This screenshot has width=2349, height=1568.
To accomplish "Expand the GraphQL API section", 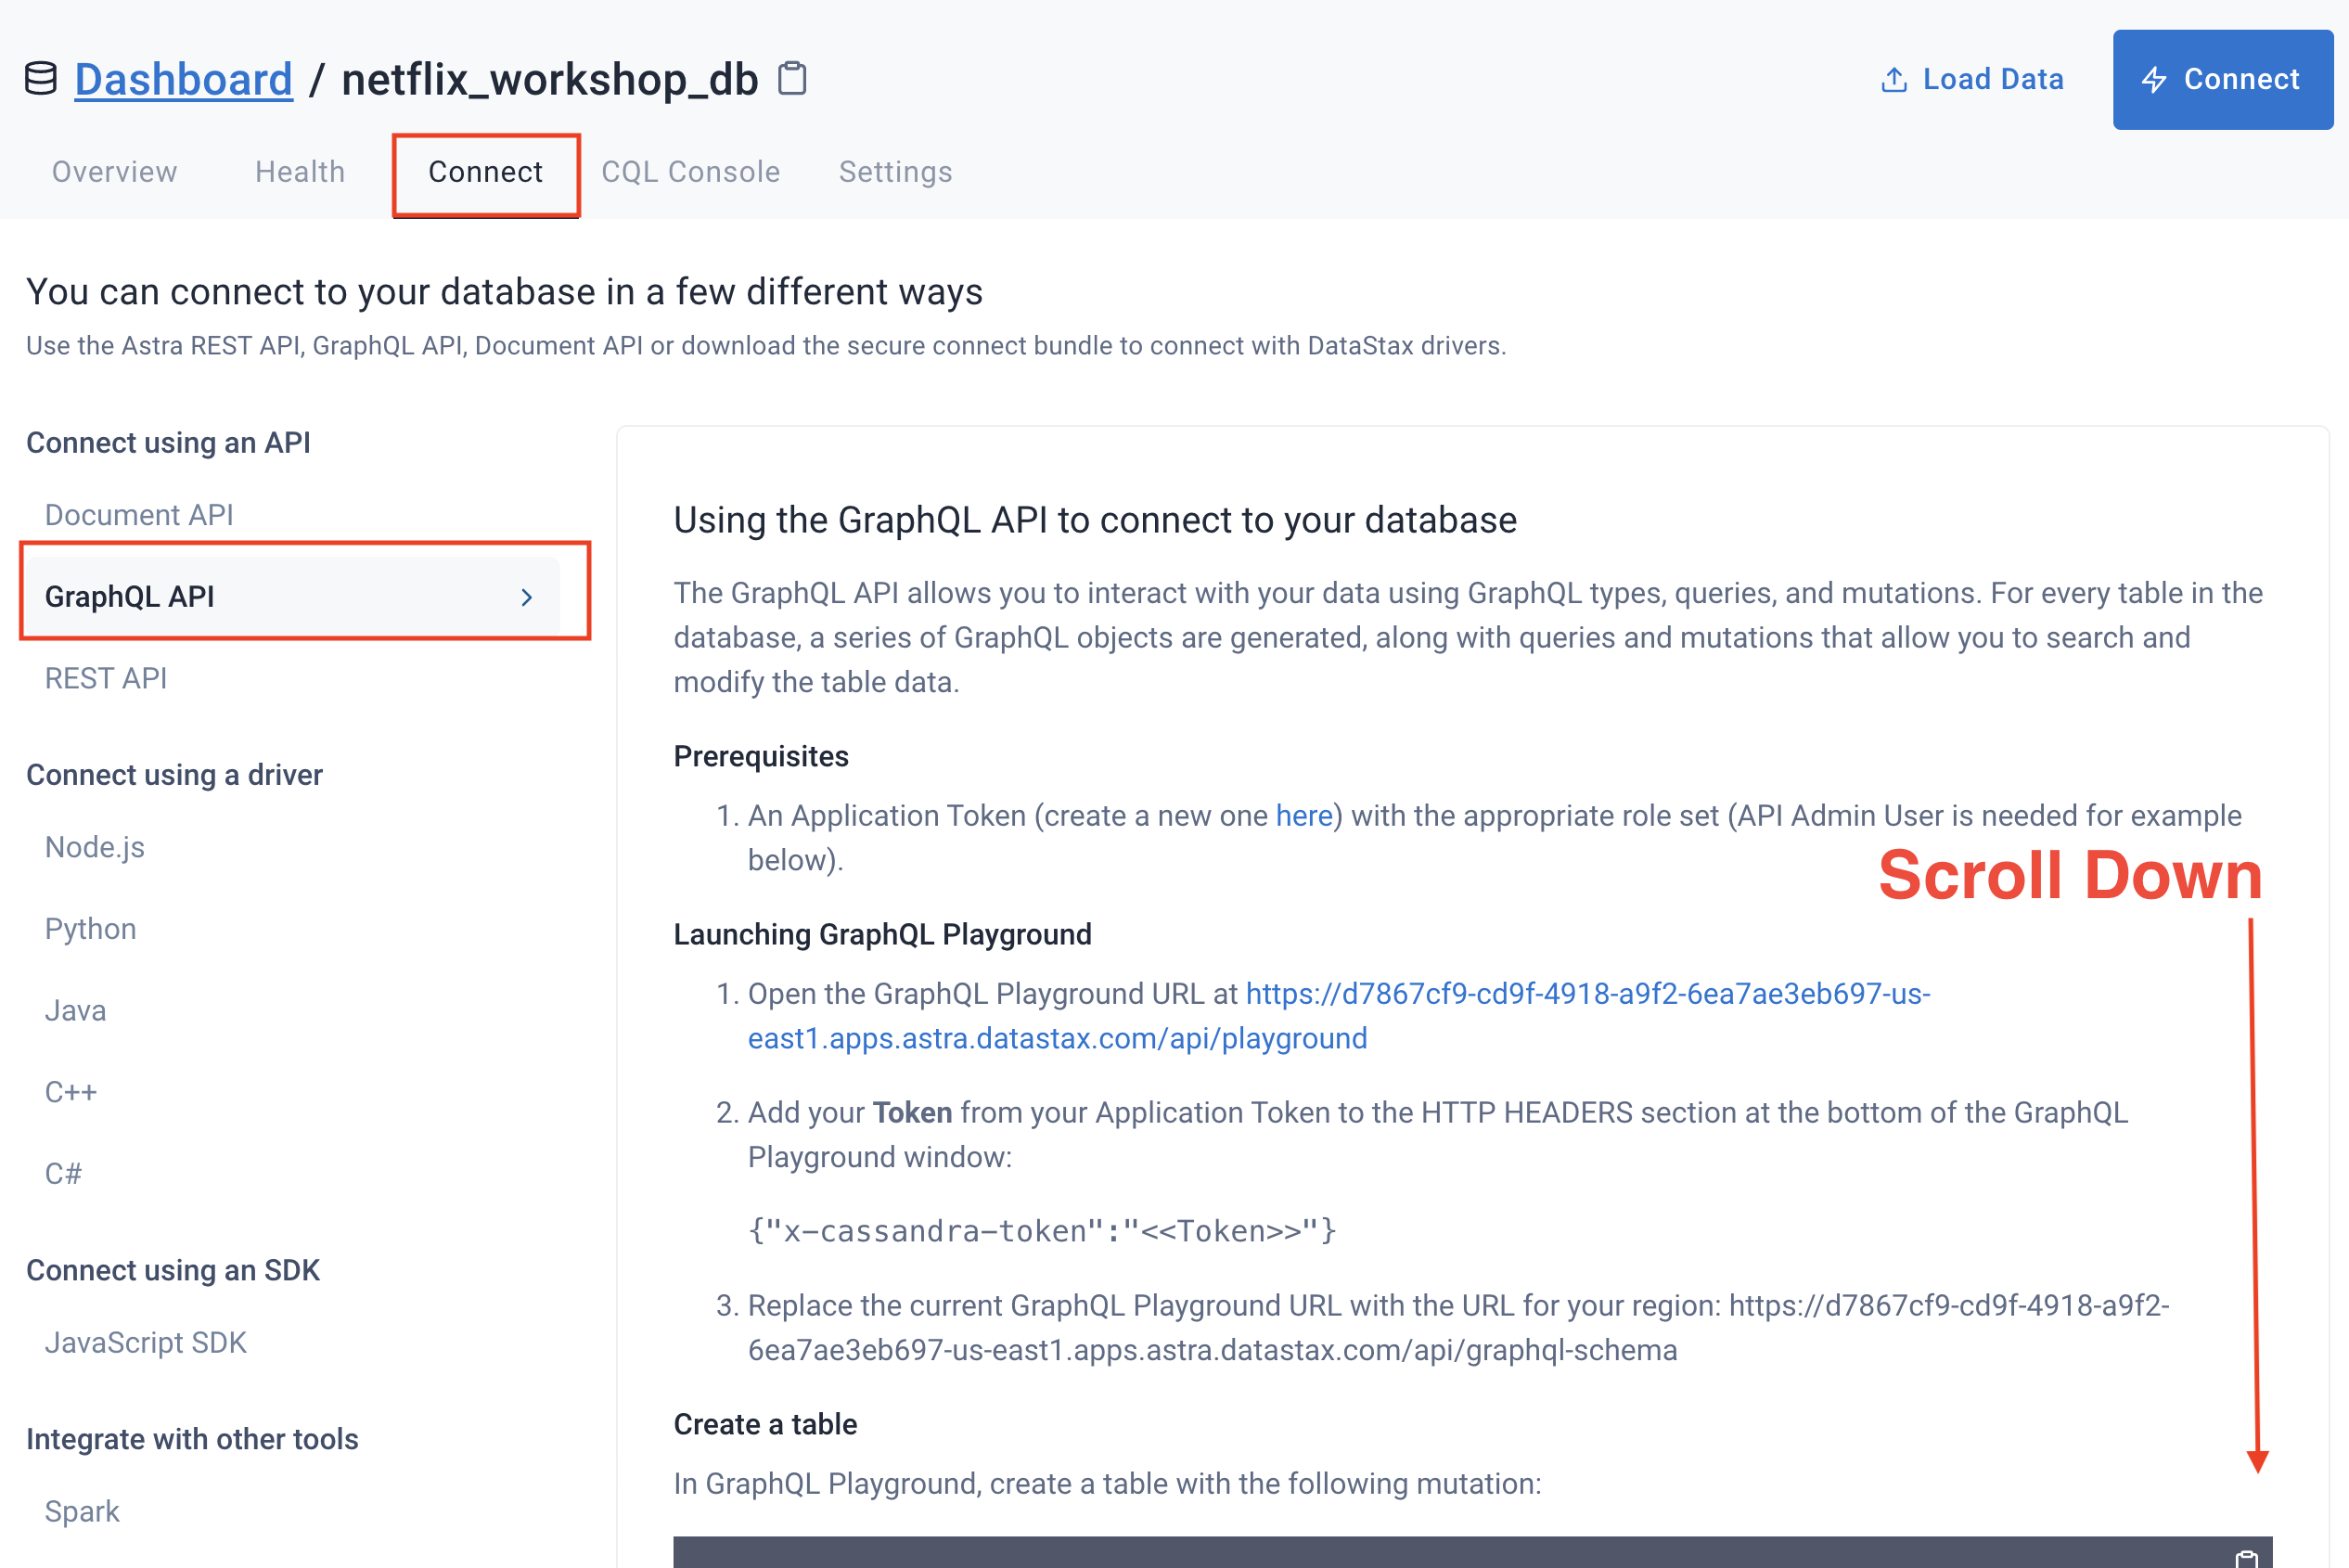I will click(x=304, y=595).
